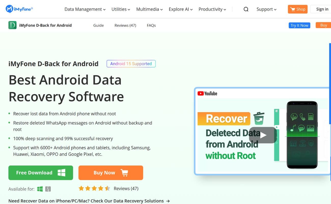
Task: Expand the Support menu
Action: [x=266, y=9]
